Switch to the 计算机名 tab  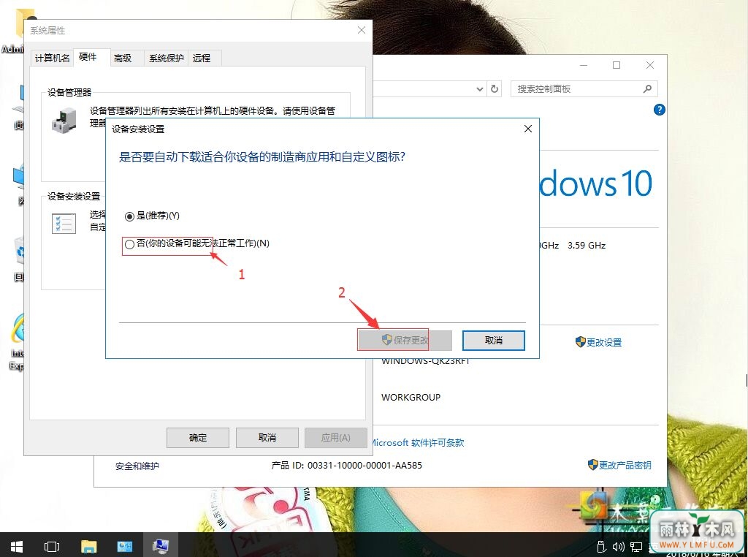52,58
